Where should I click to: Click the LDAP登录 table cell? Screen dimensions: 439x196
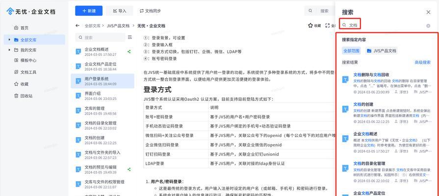click(176, 163)
